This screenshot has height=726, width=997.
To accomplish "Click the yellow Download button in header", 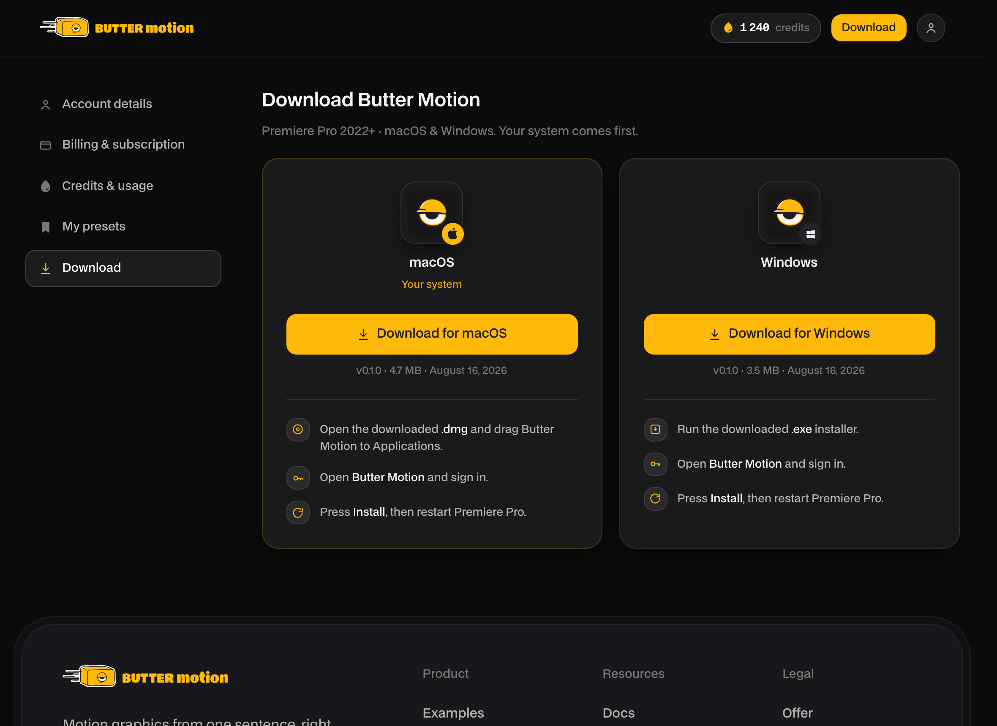I will pos(869,28).
